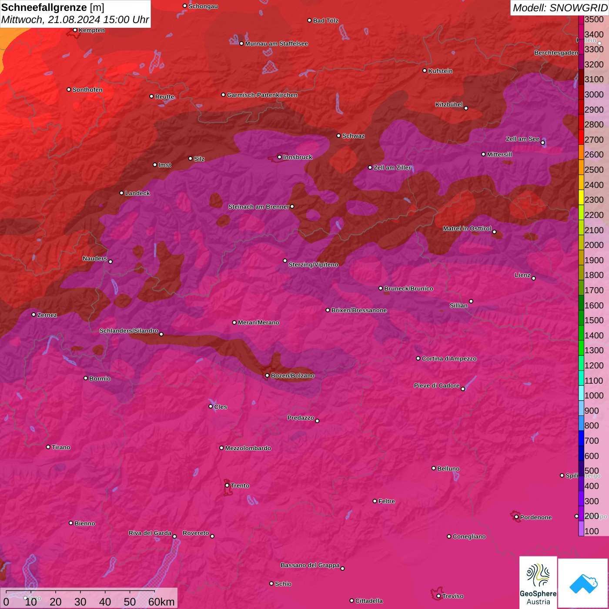Screen dimensions: 609x609
Task: Select the 2300 m yellow legend swatch
Action: tap(581, 197)
